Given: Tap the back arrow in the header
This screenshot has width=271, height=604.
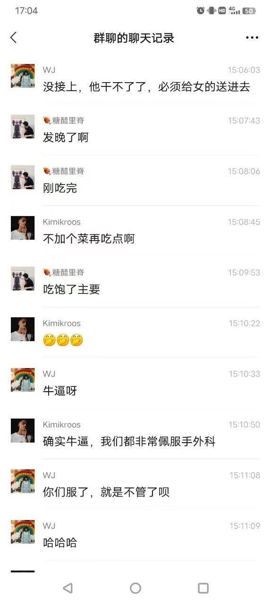Looking at the screenshot, I should [x=13, y=38].
